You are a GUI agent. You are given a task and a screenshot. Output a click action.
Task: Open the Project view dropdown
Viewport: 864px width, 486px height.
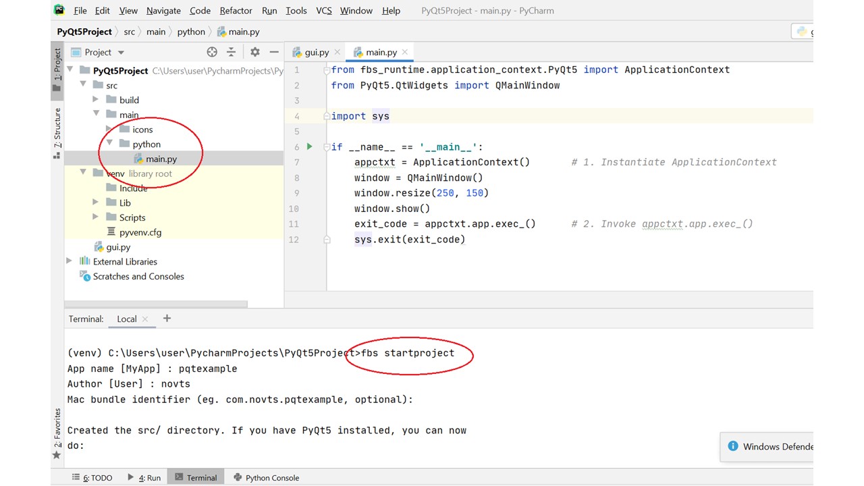pos(121,53)
